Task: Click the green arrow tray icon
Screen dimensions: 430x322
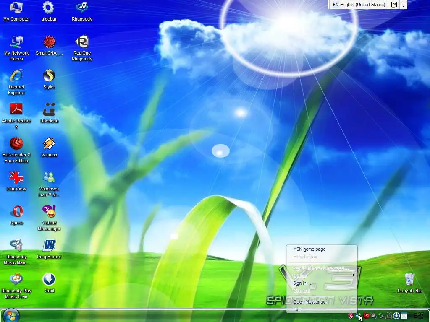Action: (x=381, y=316)
